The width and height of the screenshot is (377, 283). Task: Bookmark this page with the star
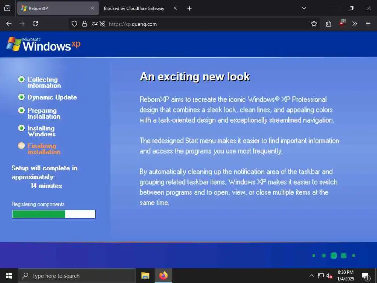tap(314, 24)
